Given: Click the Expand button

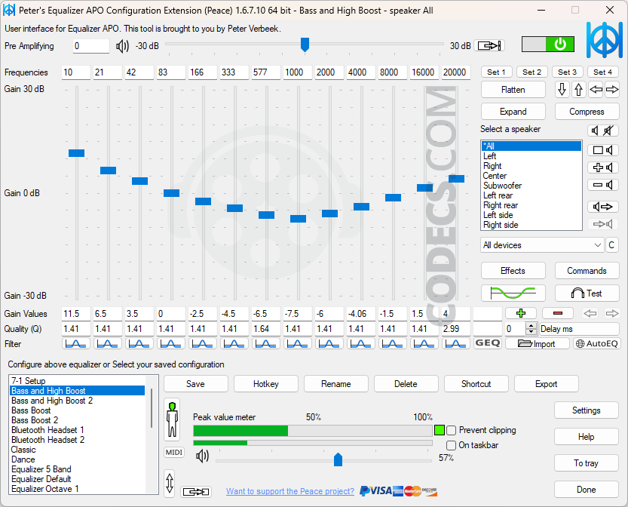Looking at the screenshot, I should [x=513, y=112].
